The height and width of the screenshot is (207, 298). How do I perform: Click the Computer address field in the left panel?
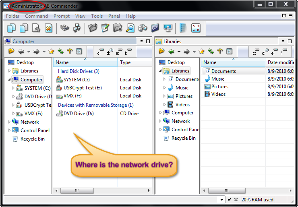[x=74, y=41]
